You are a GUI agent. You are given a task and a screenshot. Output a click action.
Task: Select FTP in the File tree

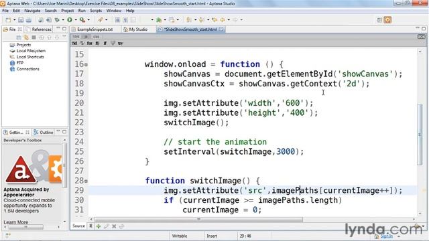[x=20, y=63]
